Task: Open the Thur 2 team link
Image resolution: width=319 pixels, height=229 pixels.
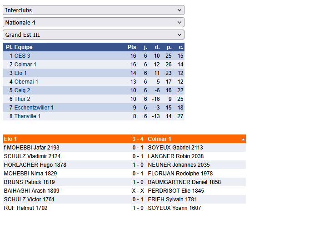Action: (x=22, y=99)
